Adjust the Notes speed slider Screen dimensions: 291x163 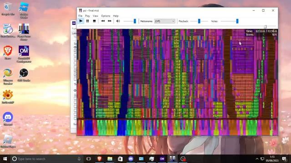pos(237,21)
